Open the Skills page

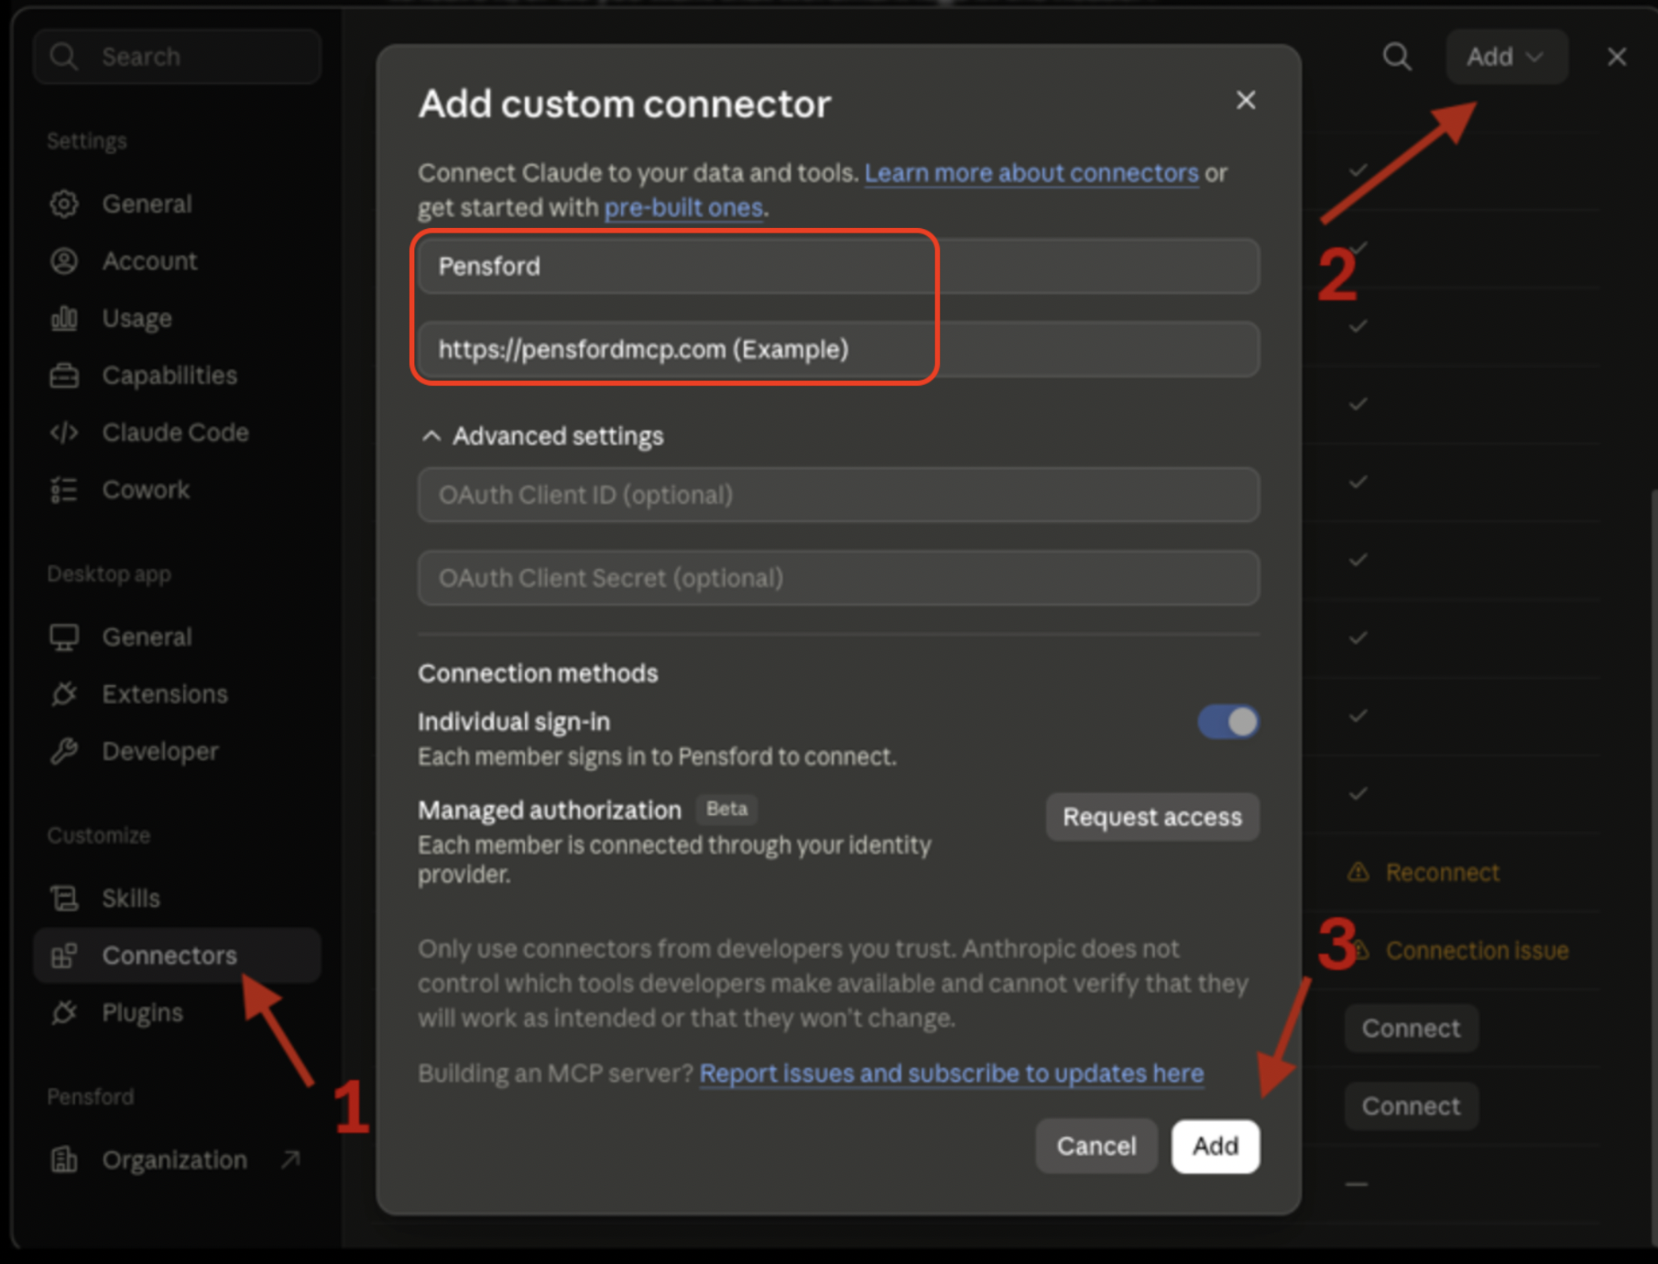[x=177, y=899]
